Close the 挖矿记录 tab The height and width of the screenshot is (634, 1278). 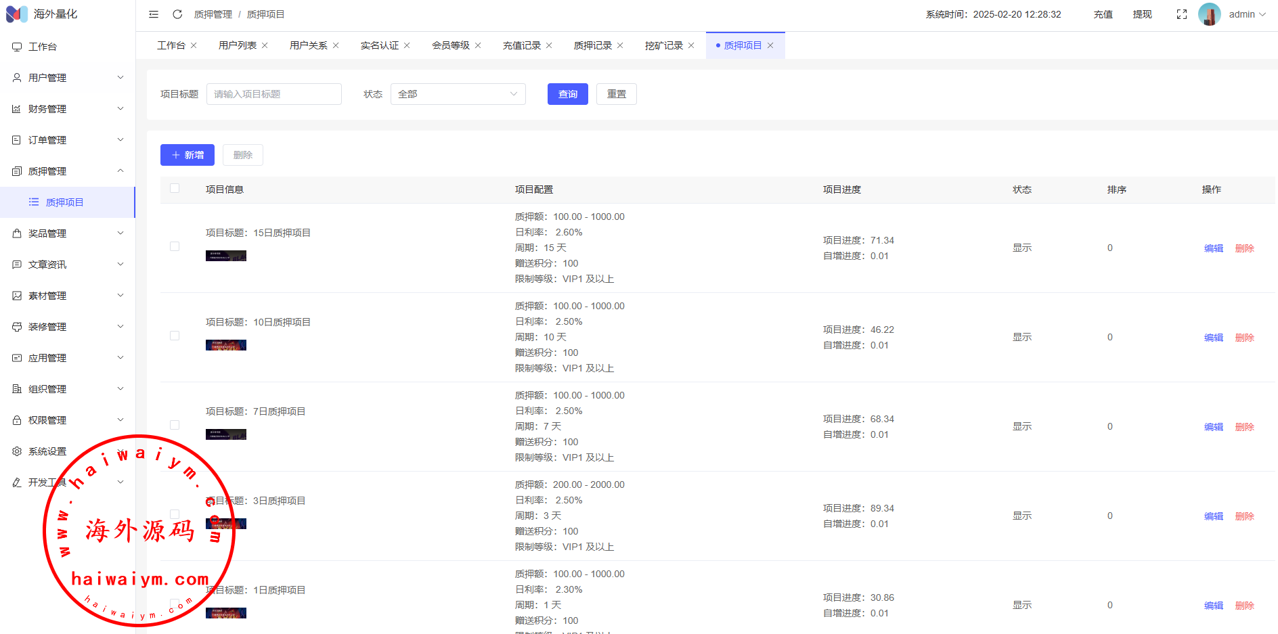point(691,45)
